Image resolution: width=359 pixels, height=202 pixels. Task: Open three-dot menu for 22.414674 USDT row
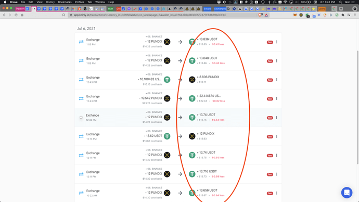pos(277,98)
